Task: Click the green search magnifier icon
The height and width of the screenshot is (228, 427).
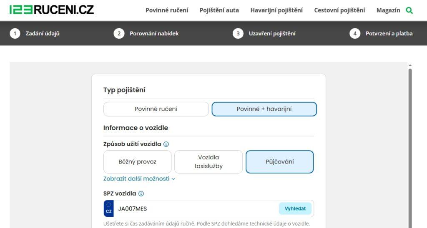Action: 409,10
